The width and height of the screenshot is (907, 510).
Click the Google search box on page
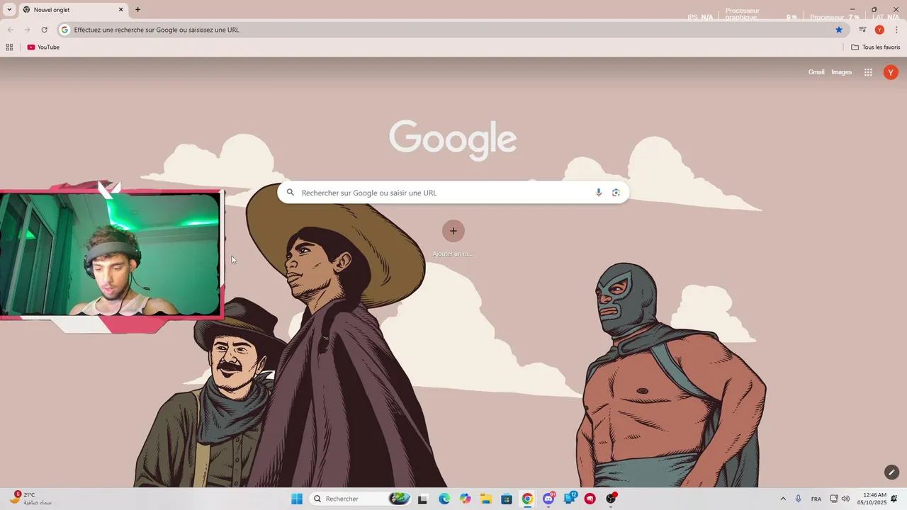(x=453, y=193)
